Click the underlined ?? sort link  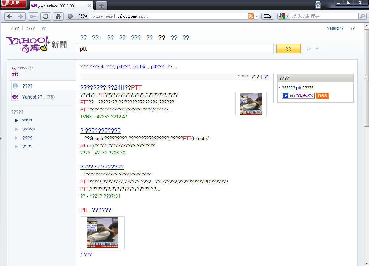pyautogui.click(x=267, y=77)
